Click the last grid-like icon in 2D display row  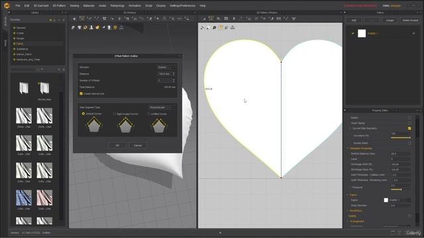(233, 28)
